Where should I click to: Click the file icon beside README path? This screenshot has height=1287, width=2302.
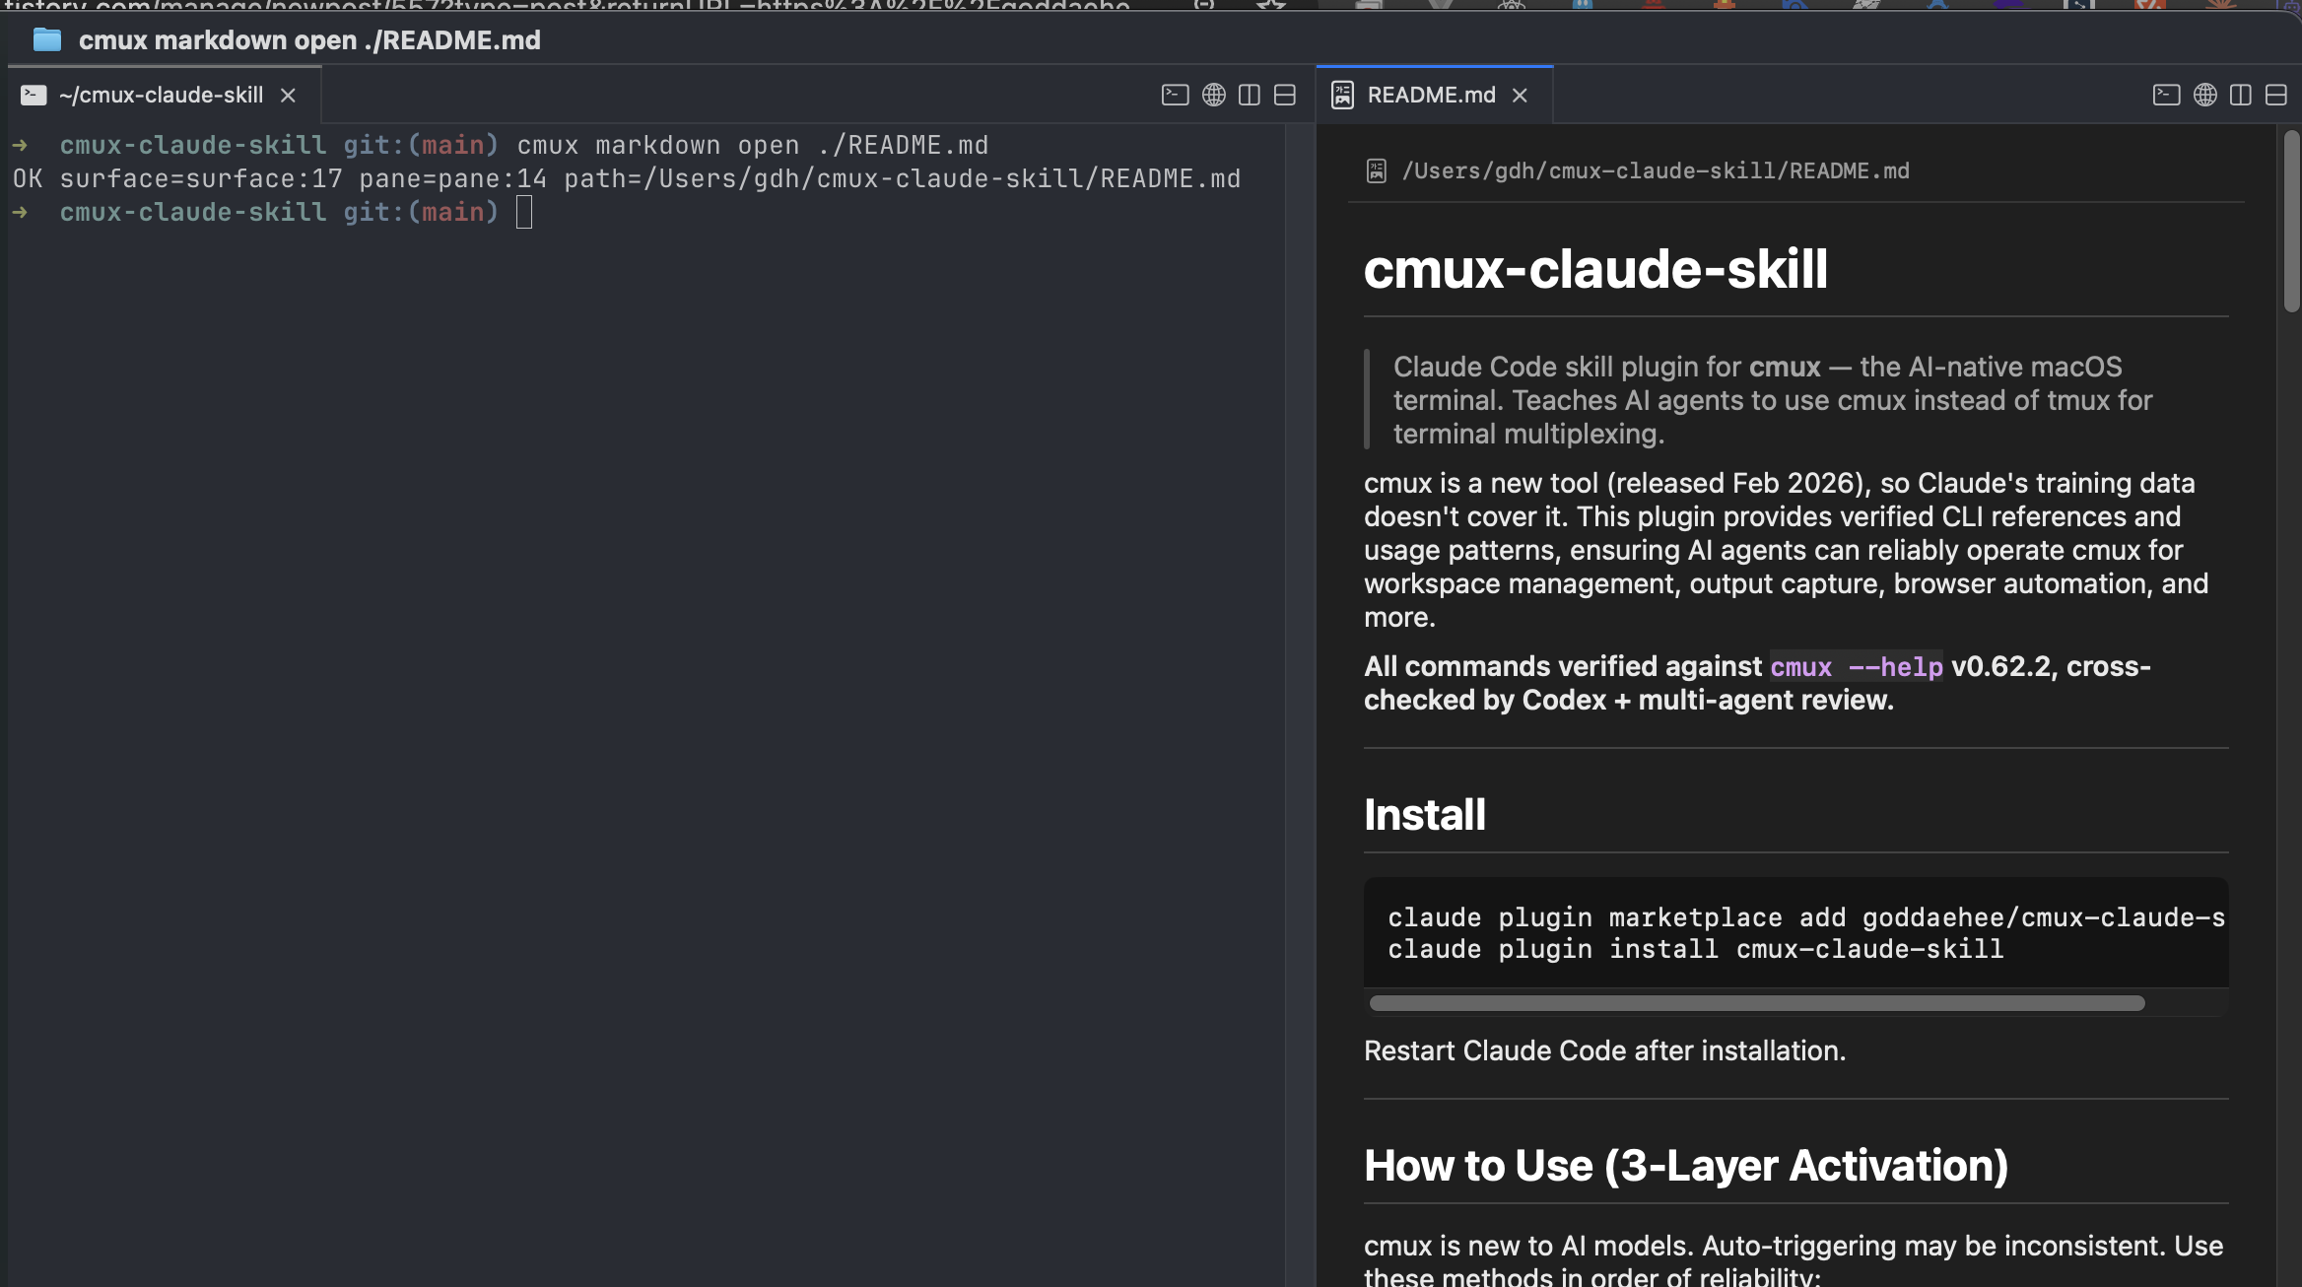pyautogui.click(x=1377, y=171)
